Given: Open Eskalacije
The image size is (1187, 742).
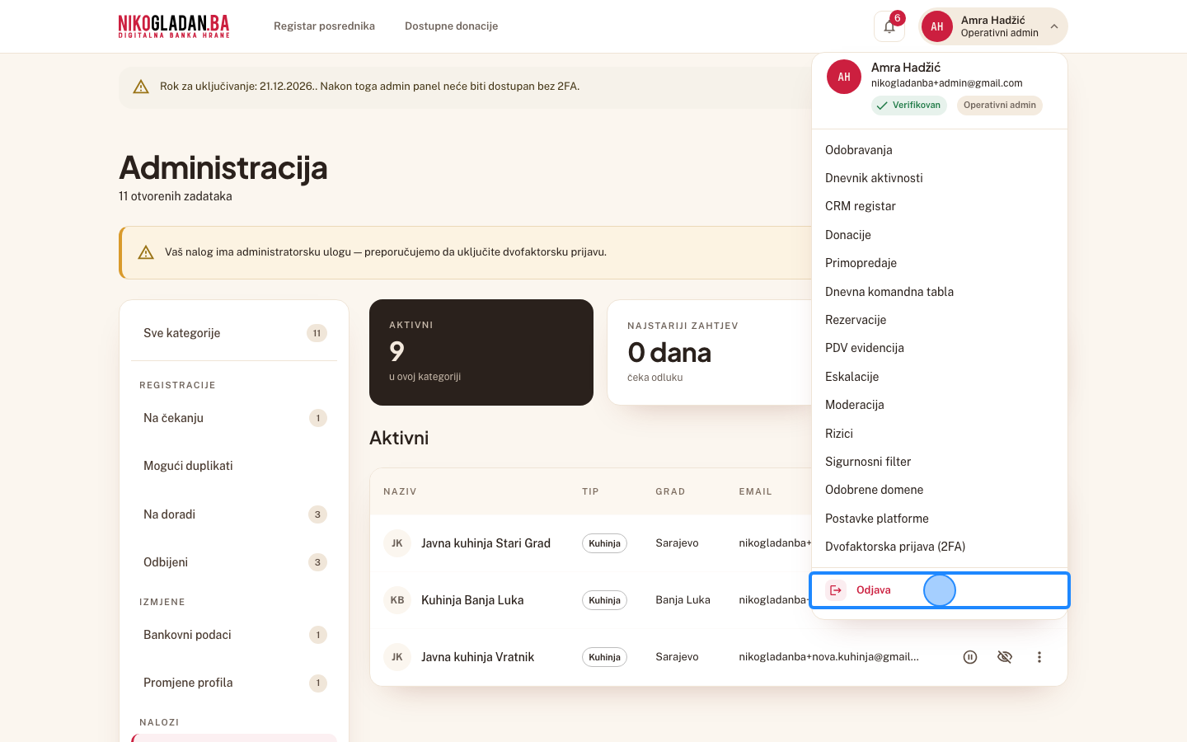Looking at the screenshot, I should pyautogui.click(x=940, y=377).
